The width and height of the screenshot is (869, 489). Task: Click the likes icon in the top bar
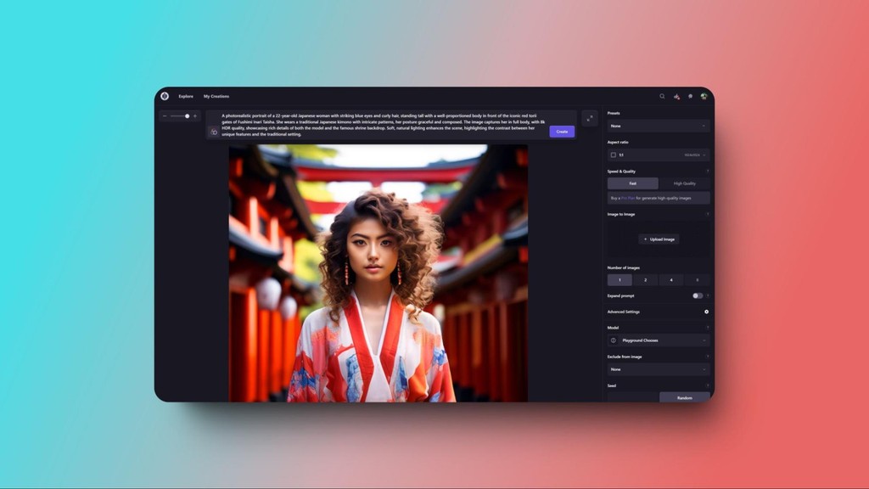[x=676, y=96]
